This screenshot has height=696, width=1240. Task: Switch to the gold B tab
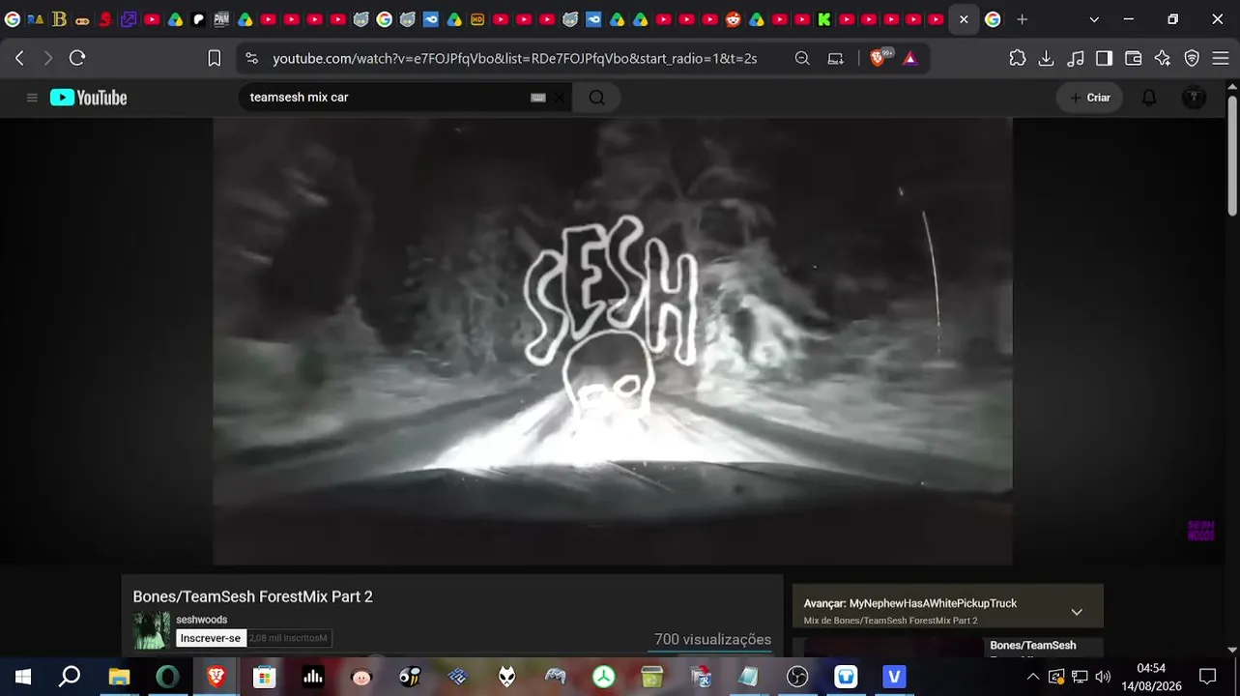[x=59, y=19]
